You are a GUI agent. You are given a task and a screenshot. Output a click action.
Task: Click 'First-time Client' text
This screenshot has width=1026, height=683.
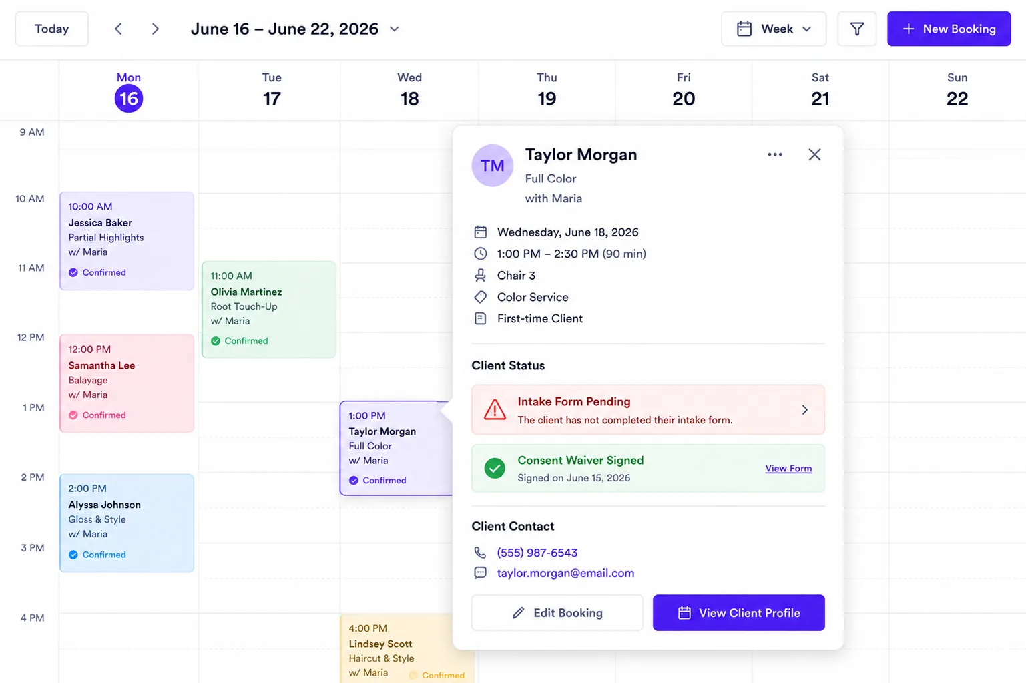tap(540, 318)
